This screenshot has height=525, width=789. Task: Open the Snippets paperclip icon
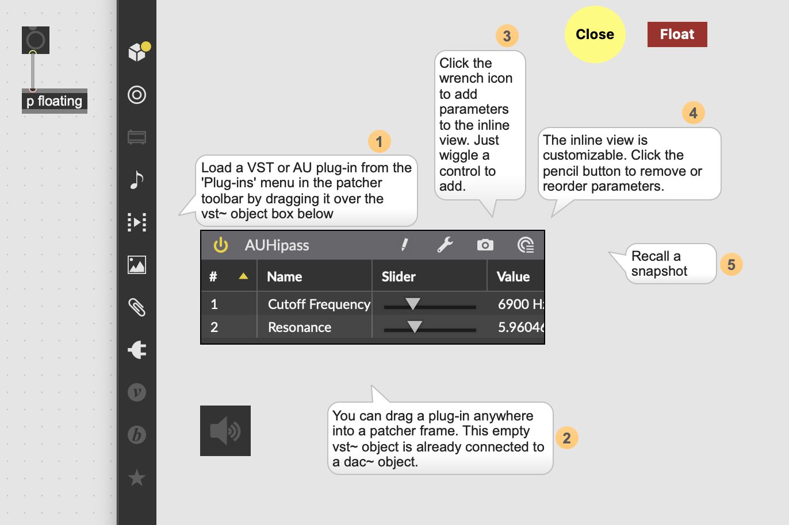click(x=137, y=307)
